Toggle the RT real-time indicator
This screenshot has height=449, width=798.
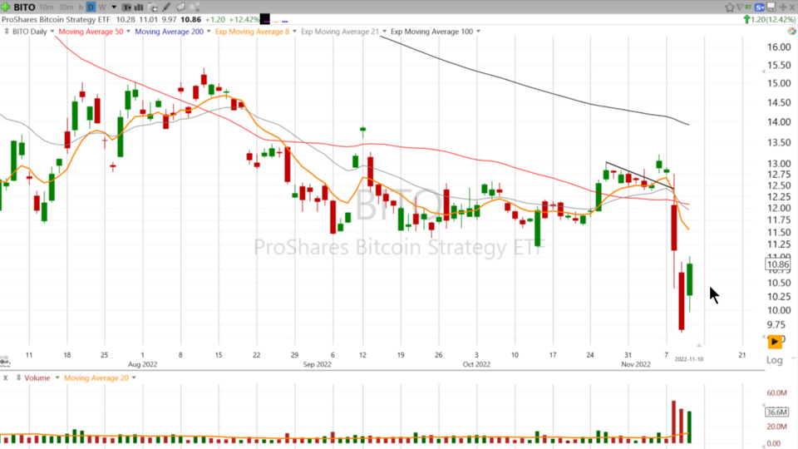(x=748, y=7)
